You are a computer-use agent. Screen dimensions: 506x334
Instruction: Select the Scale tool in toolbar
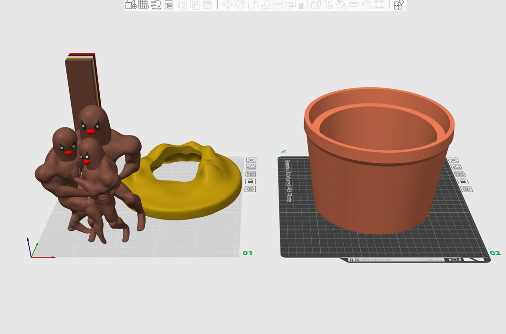pos(253,5)
